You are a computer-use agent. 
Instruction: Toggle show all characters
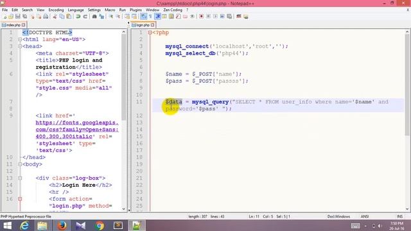click(x=150, y=17)
